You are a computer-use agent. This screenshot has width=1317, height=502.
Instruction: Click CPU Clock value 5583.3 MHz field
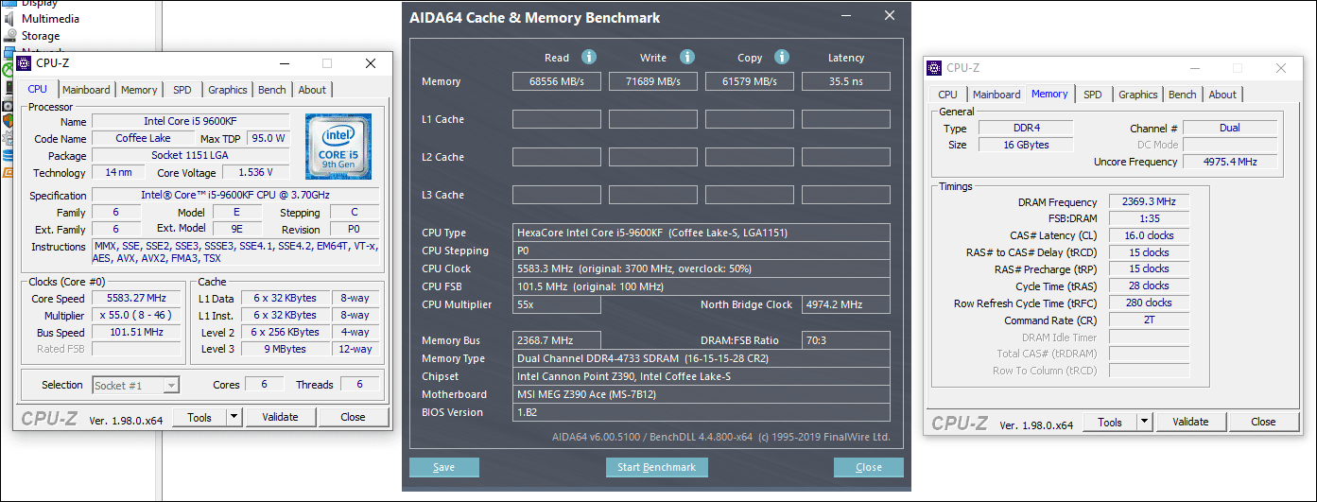coord(702,268)
